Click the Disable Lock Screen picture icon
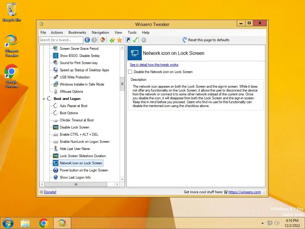The image size is (305, 229). [x=56, y=127]
